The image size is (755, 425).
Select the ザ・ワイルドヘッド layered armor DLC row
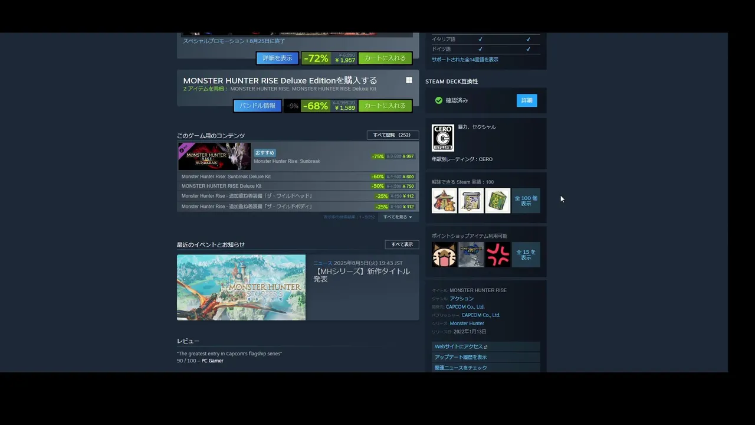tap(298, 196)
